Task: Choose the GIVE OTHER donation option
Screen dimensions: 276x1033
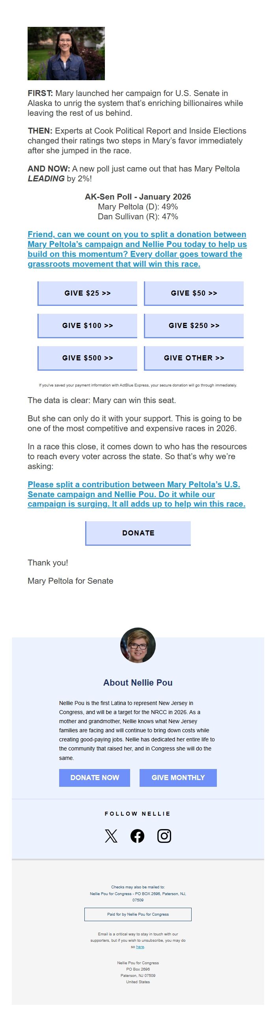Action: pyautogui.click(x=194, y=358)
